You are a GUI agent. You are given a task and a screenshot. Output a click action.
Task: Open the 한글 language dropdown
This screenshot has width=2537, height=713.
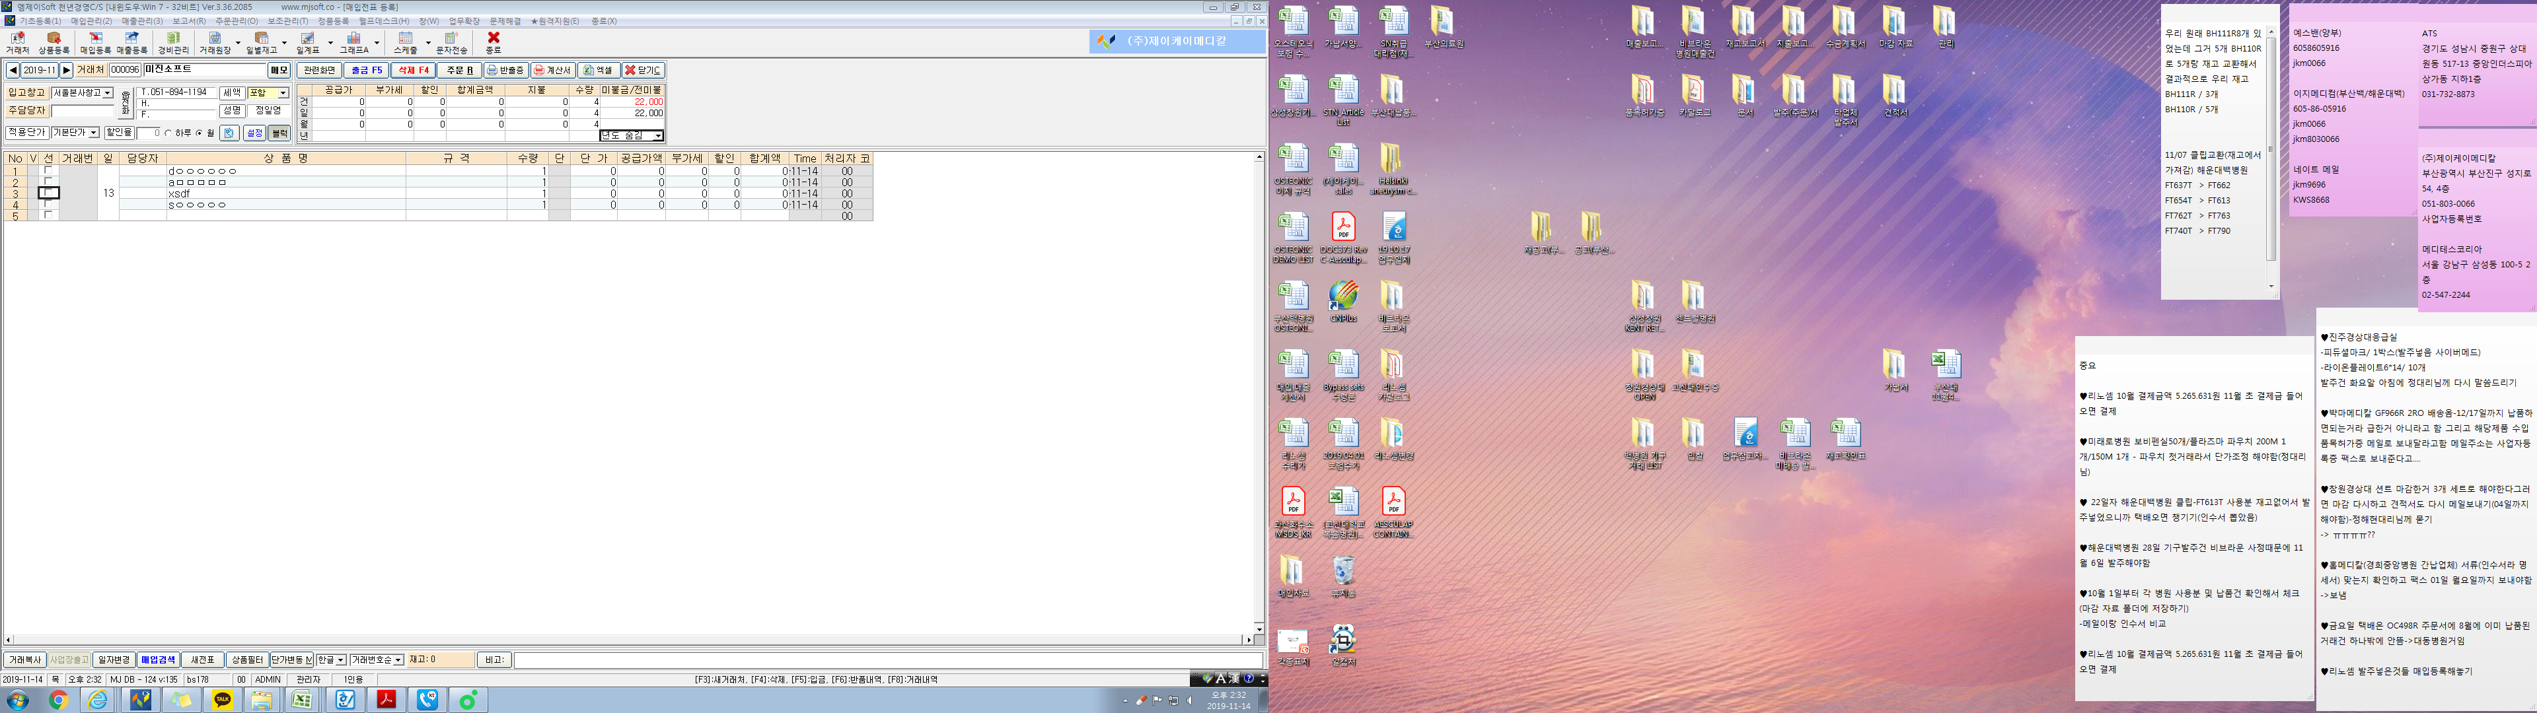(x=341, y=660)
